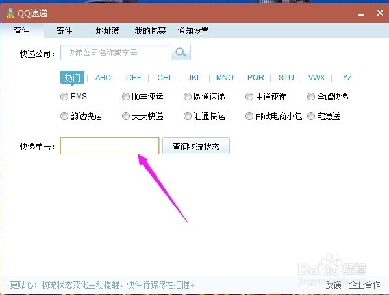Open the 地址簿 tab
The width and height of the screenshot is (389, 295).
107,30
